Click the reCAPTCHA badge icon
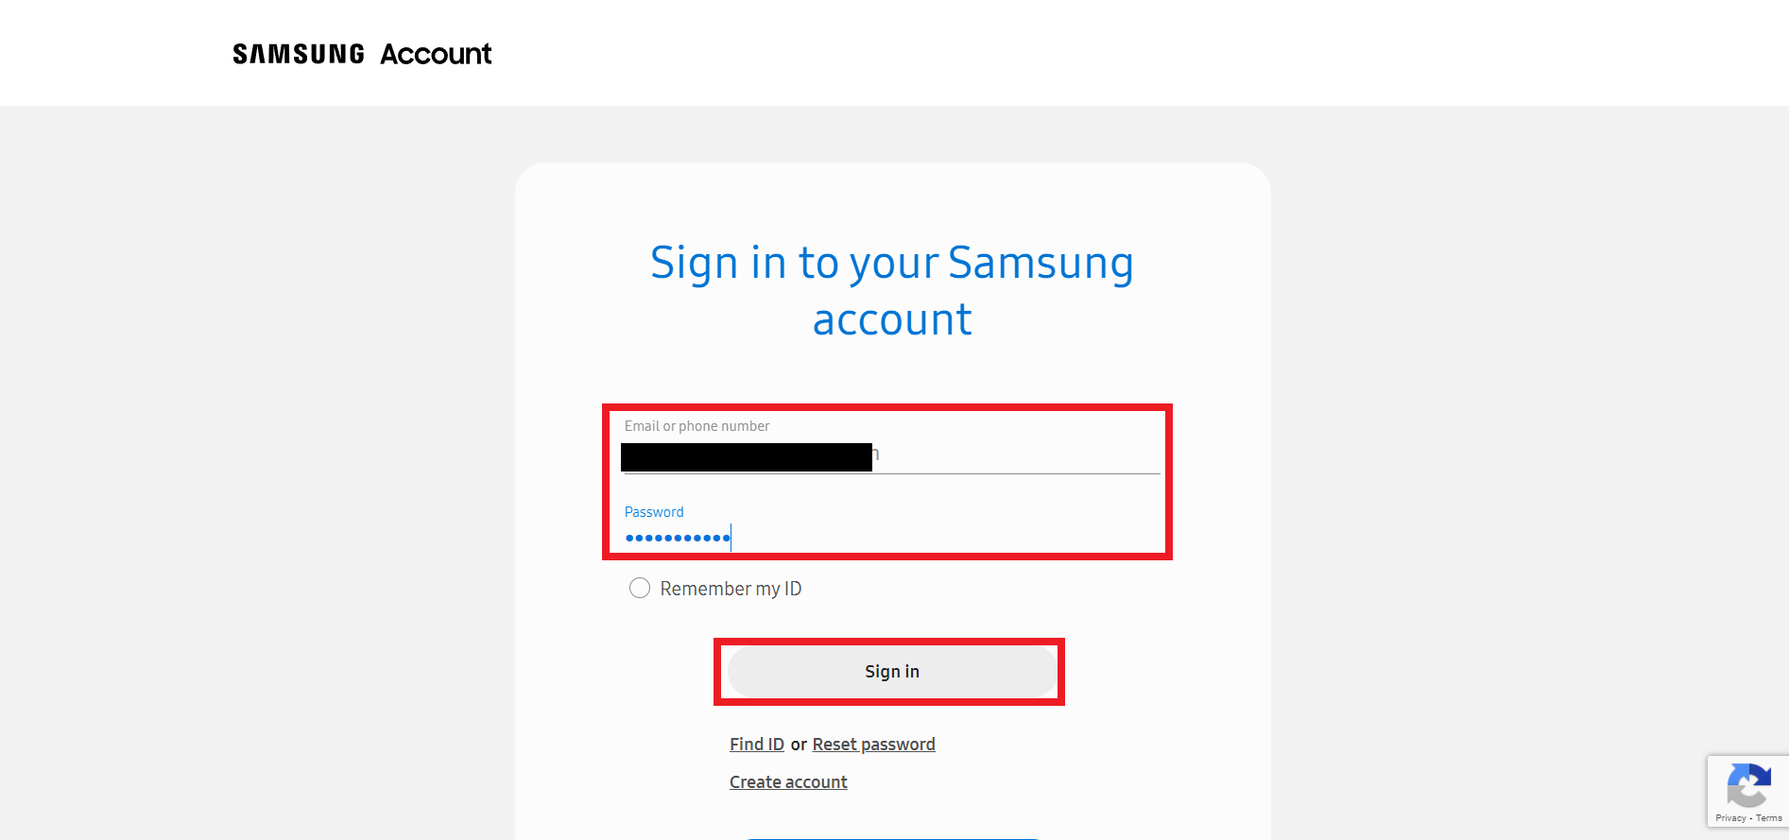 [1747, 786]
